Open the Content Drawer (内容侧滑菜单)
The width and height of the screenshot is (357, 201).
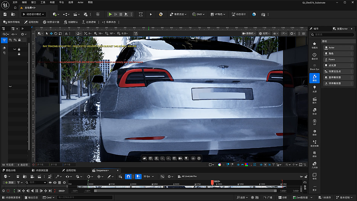tap(11, 198)
